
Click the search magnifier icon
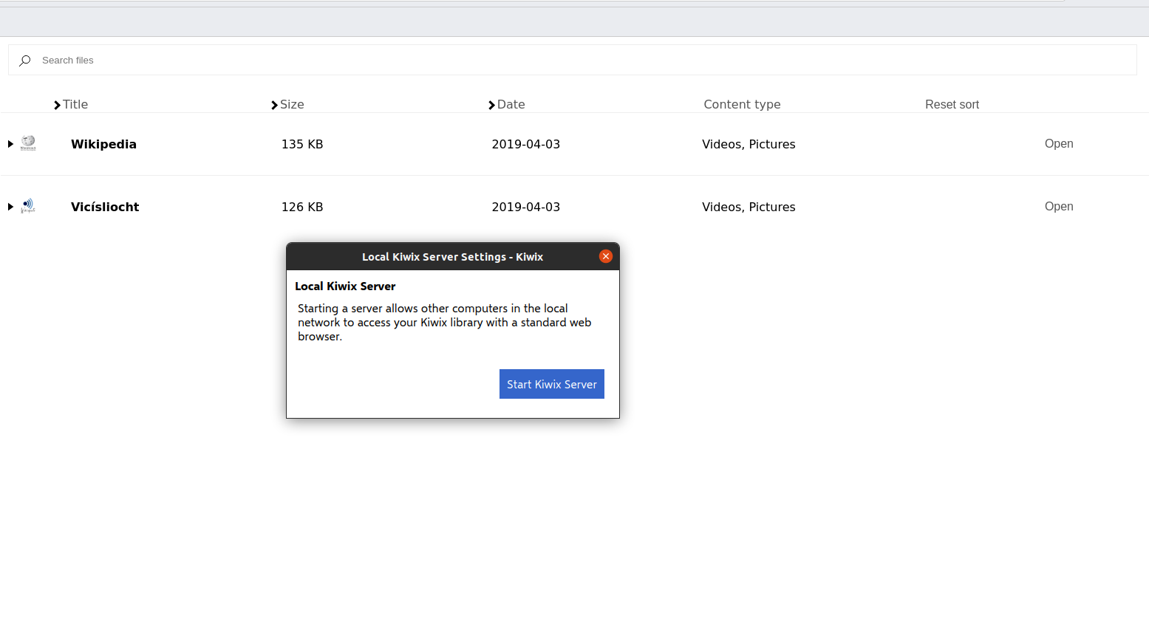[x=24, y=60]
